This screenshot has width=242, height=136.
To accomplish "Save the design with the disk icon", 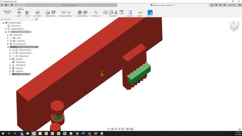I will (12, 5).
